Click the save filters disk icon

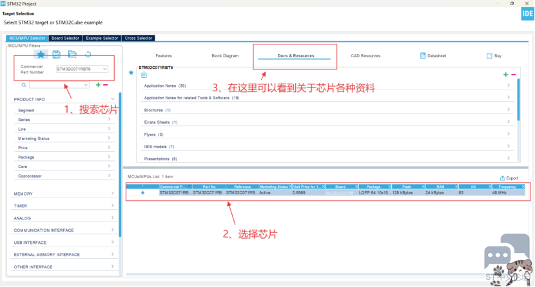click(x=56, y=54)
